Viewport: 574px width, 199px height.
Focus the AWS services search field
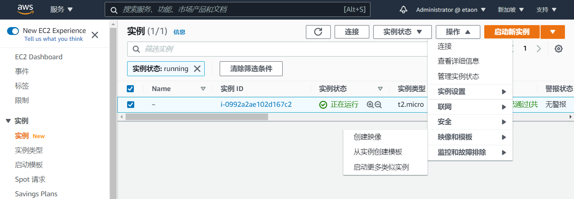tap(238, 9)
